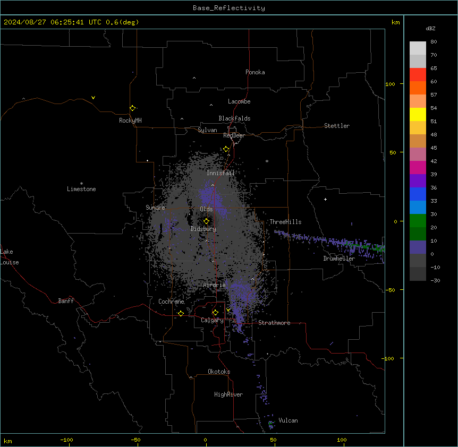Click the dBZ legend heading

pyautogui.click(x=430, y=28)
